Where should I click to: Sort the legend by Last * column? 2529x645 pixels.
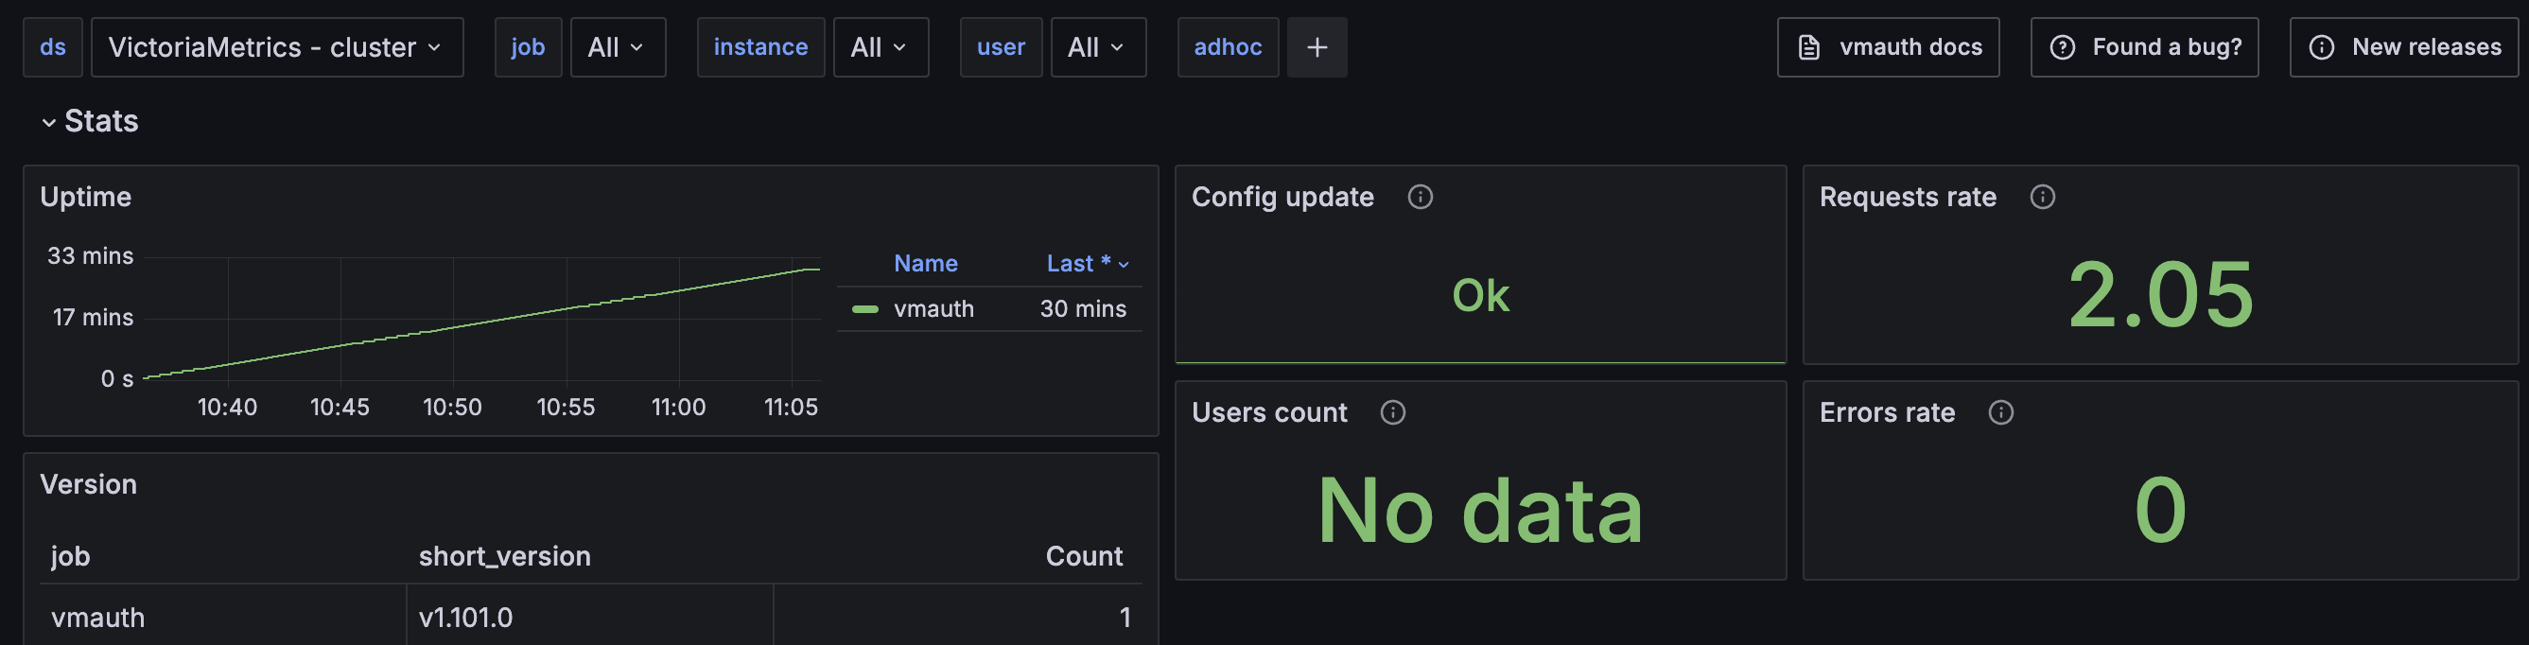[x=1086, y=263]
